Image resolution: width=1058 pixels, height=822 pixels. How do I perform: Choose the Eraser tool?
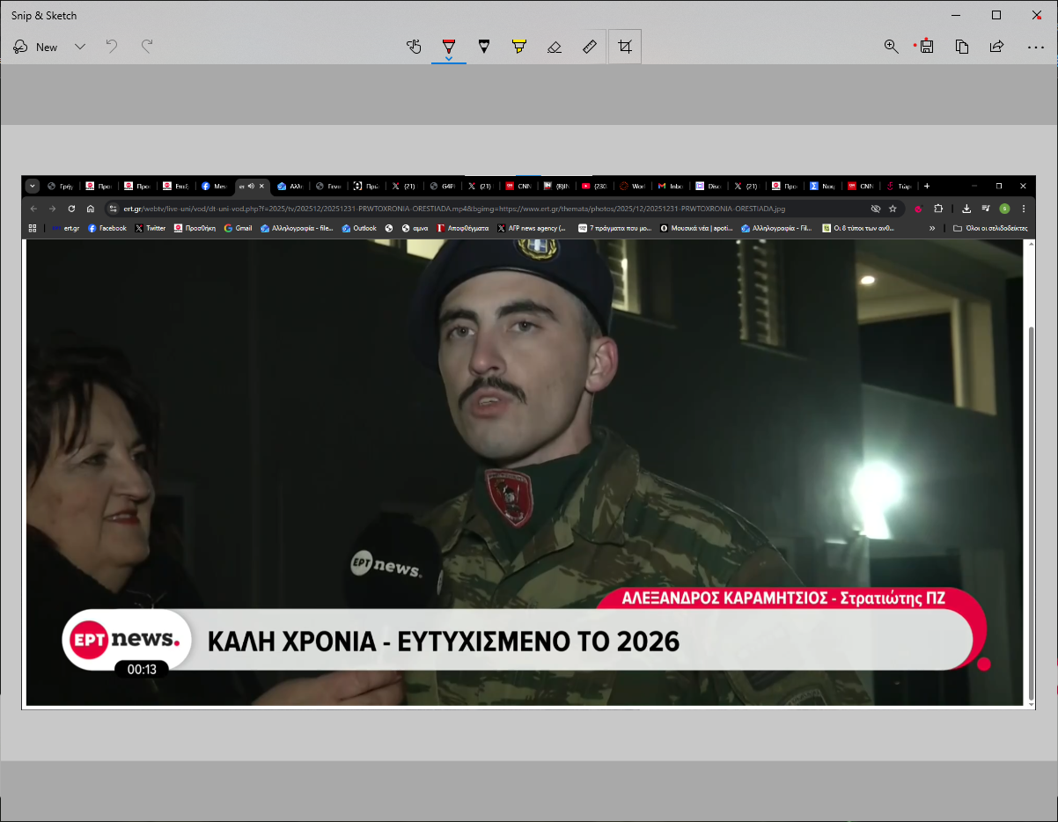(554, 47)
